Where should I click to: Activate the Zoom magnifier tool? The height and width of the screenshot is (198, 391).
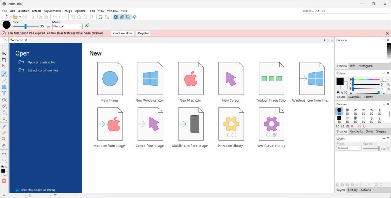pos(4,139)
